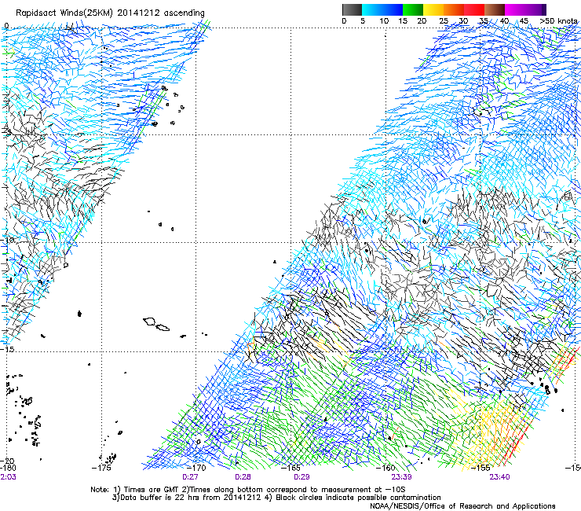The height and width of the screenshot is (511, 581).
Task: Click the pass time '0:28'
Action: 243,477
